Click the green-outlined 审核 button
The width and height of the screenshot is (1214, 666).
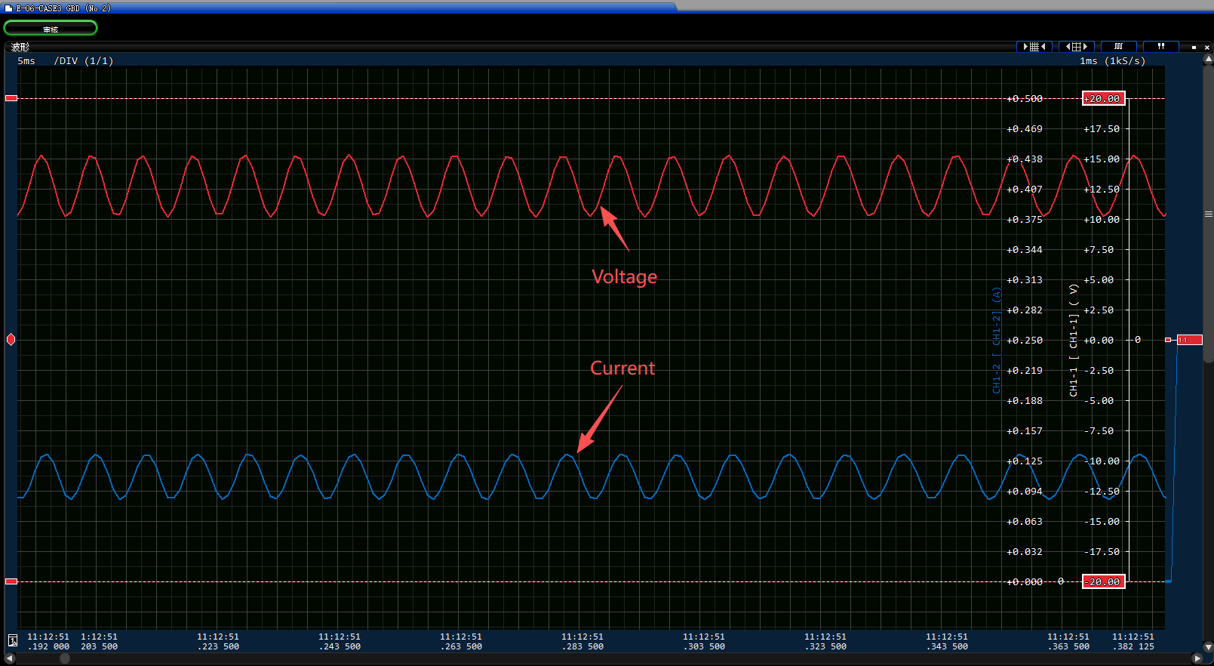click(x=51, y=28)
